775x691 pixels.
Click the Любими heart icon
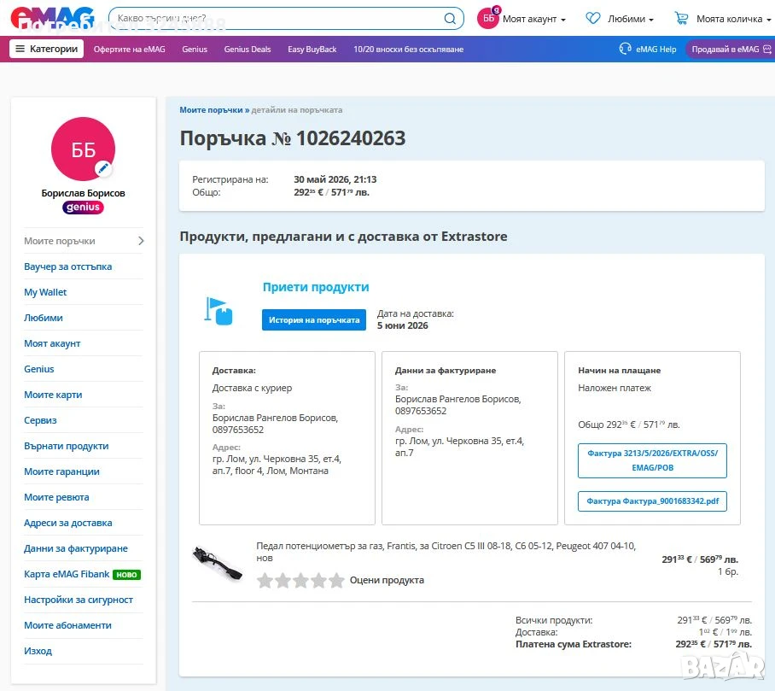coord(592,18)
